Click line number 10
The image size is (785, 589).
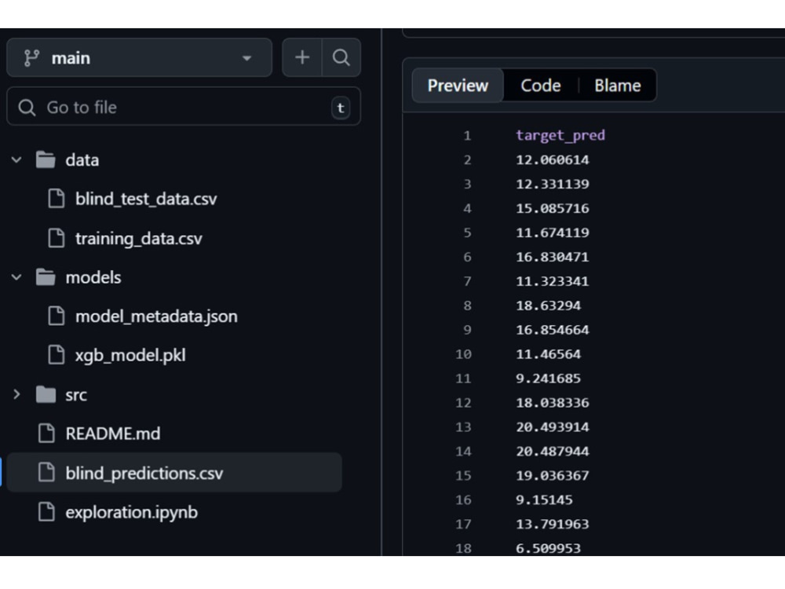pyautogui.click(x=463, y=354)
